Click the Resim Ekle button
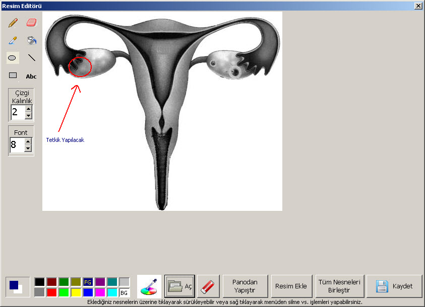The image size is (425, 307). (x=291, y=286)
